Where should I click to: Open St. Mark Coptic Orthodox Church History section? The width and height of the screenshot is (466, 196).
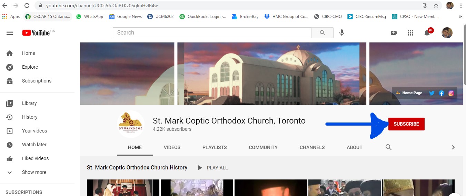(137, 167)
